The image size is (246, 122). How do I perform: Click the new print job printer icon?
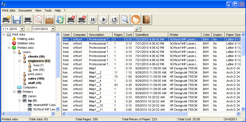pyautogui.click(x=6, y=19)
